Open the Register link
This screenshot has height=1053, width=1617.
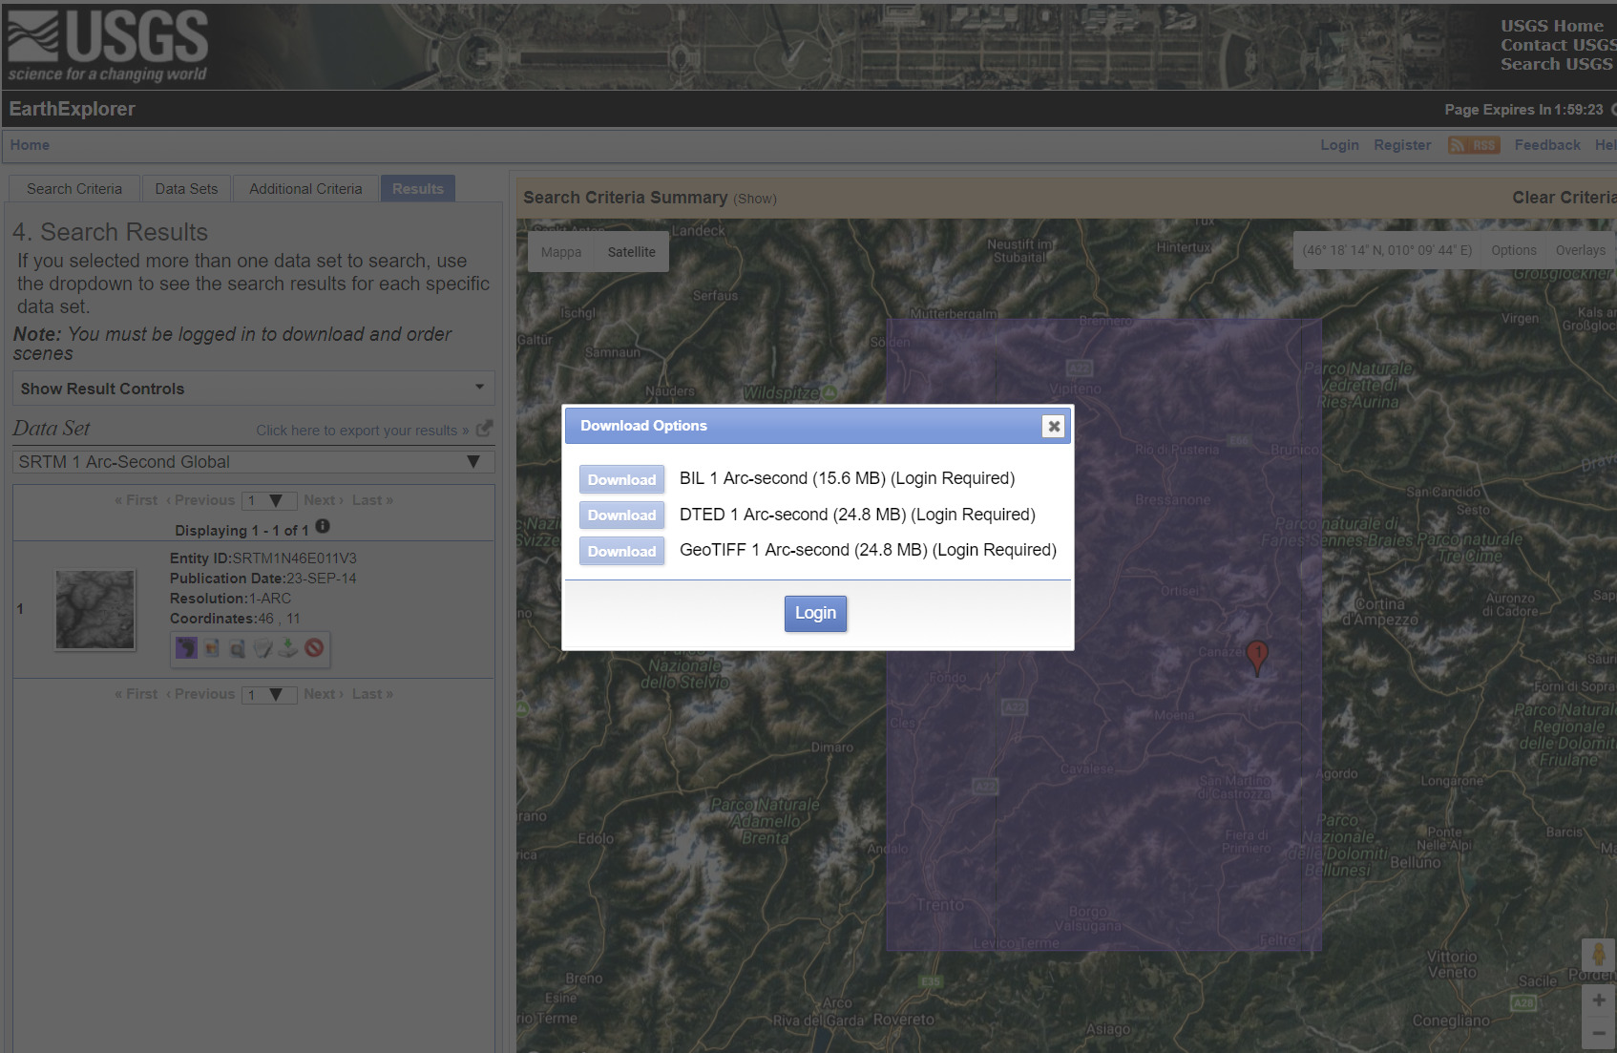coord(1402,145)
